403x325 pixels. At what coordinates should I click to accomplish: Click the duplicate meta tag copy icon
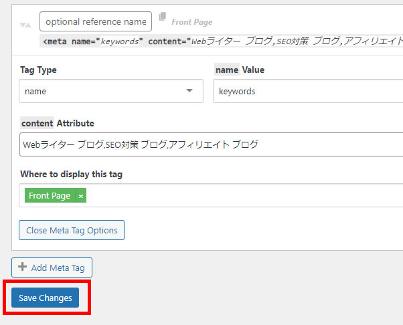click(162, 17)
